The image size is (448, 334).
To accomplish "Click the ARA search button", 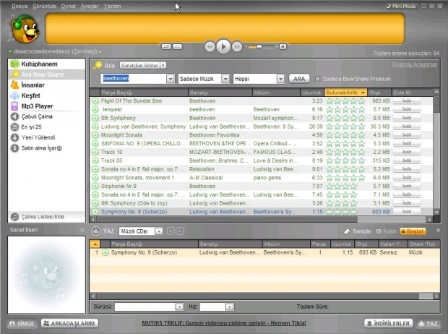I will [x=299, y=79].
